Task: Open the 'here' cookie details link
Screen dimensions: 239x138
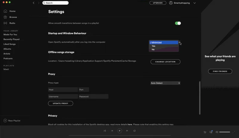Action: [x=130, y=125]
